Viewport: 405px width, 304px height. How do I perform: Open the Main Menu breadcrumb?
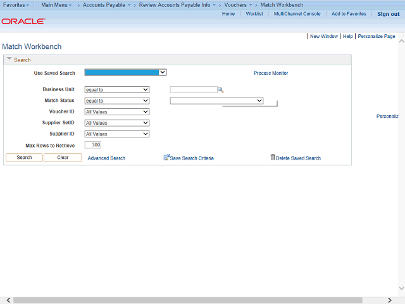(56, 5)
